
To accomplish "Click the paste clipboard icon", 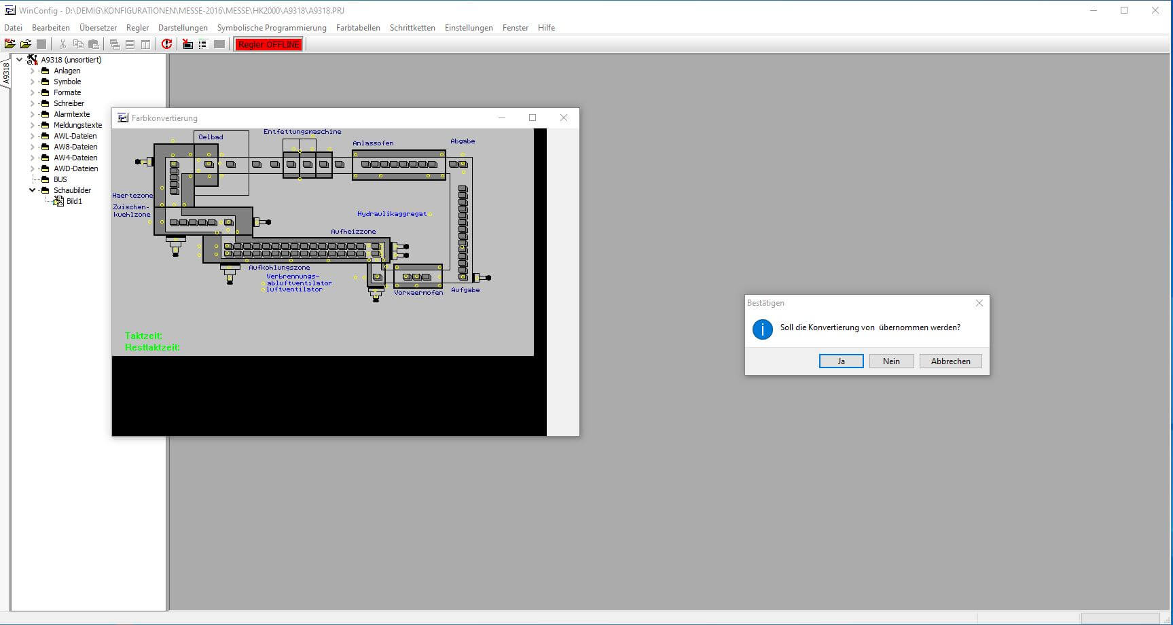I will [x=94, y=44].
